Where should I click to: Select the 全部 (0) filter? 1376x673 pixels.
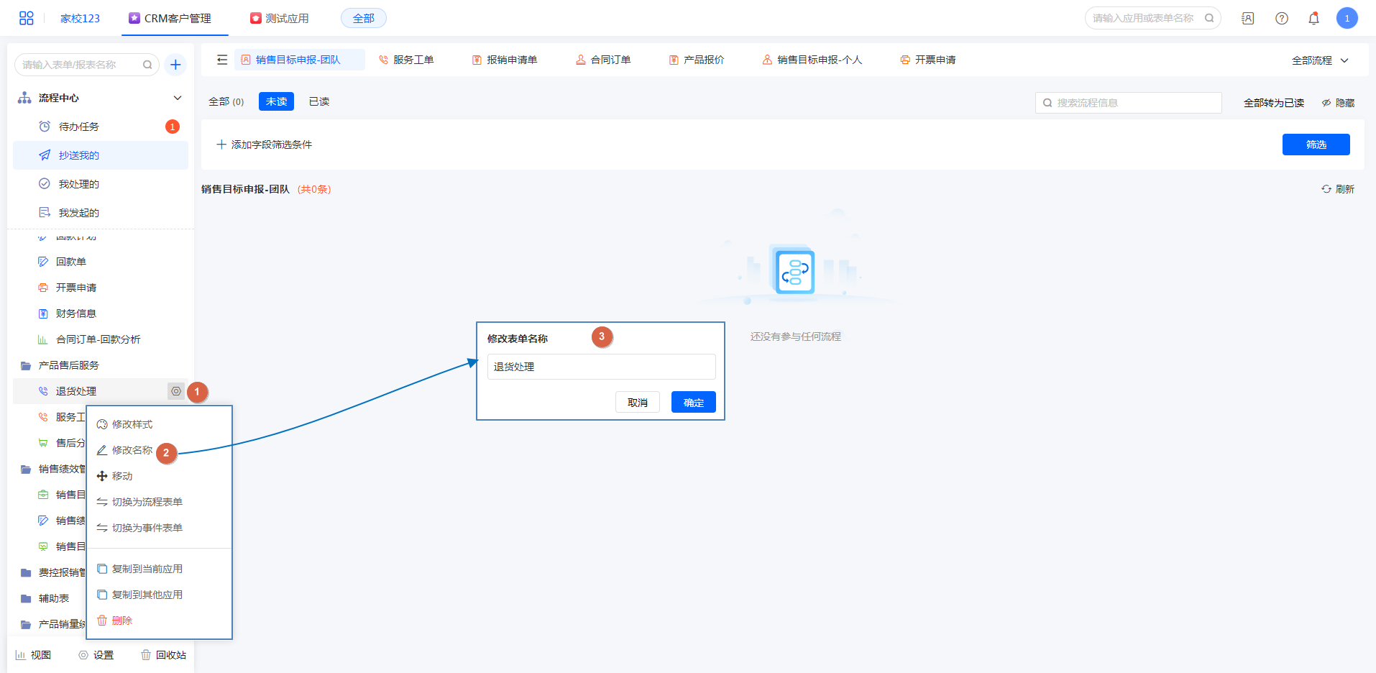[x=226, y=102]
